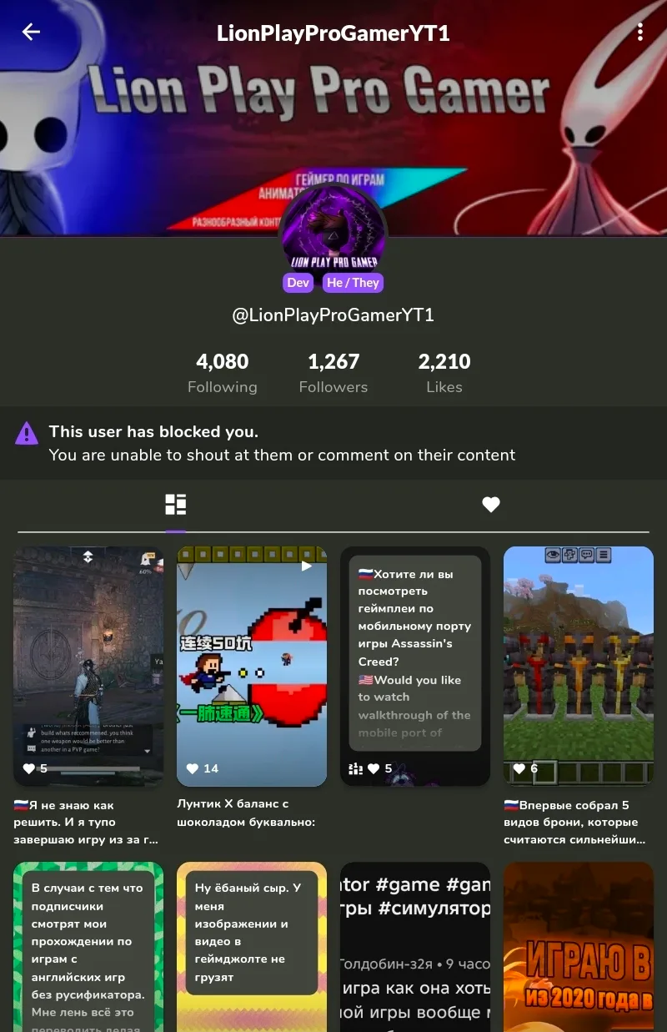View the 2,210 Likes count
Screen dimensions: 667x1032
tap(444, 373)
